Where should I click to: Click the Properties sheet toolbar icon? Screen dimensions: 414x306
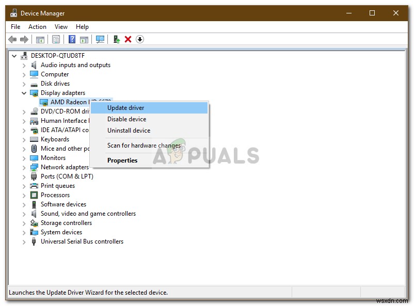point(56,39)
